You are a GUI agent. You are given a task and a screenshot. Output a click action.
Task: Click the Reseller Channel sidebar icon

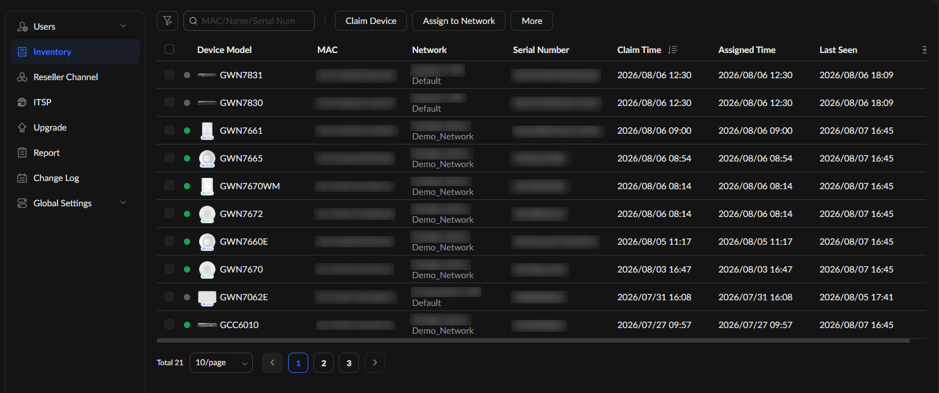pos(22,77)
